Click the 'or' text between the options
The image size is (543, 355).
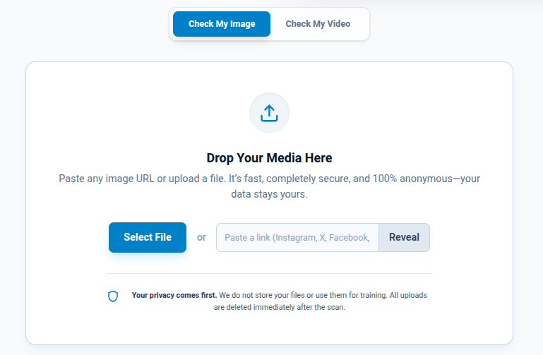(201, 237)
